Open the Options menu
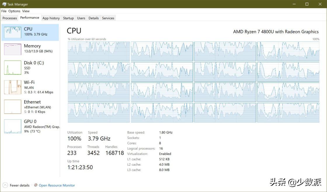The height and width of the screenshot is (192, 327). pos(14,11)
